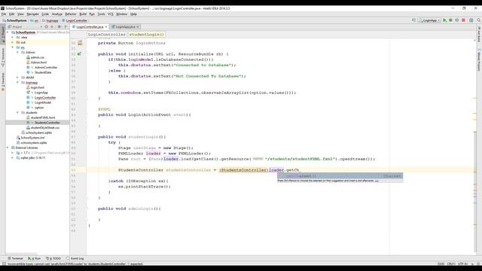Switch to LoginController.java editor tab
This screenshot has height=271, width=482.
[x=89, y=27]
